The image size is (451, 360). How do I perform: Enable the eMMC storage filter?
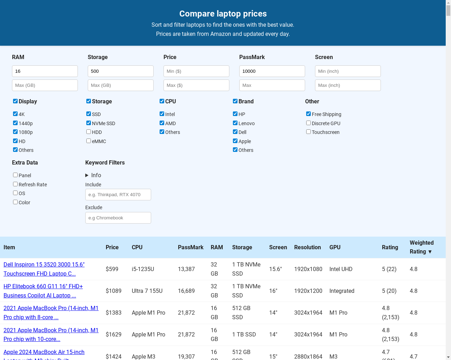point(88,141)
